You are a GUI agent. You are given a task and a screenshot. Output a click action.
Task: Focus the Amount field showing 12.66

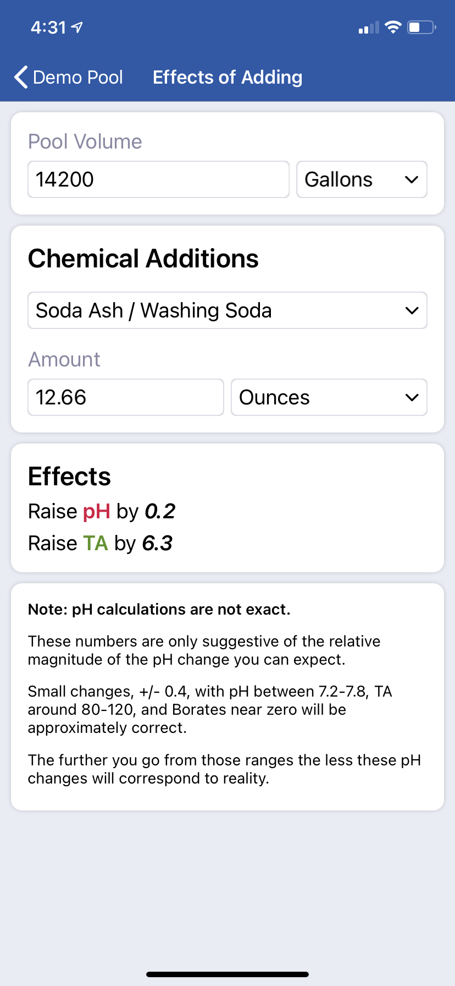(x=126, y=397)
